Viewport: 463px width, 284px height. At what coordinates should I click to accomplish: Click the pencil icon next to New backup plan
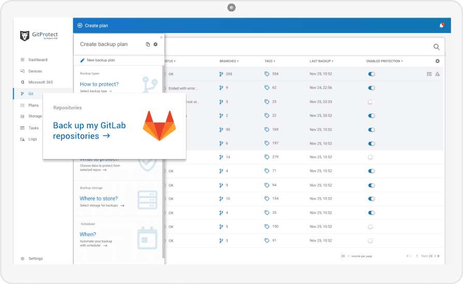82,60
